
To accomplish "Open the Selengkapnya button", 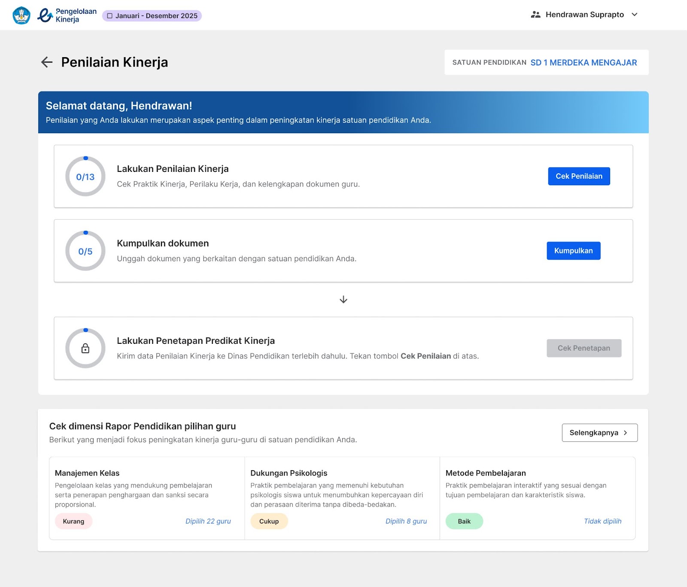I will (x=600, y=433).
